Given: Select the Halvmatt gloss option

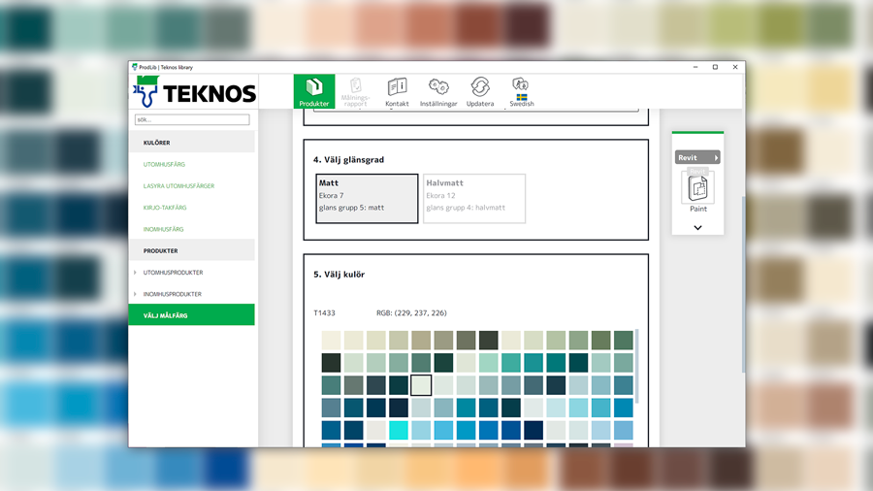Looking at the screenshot, I should click(474, 199).
